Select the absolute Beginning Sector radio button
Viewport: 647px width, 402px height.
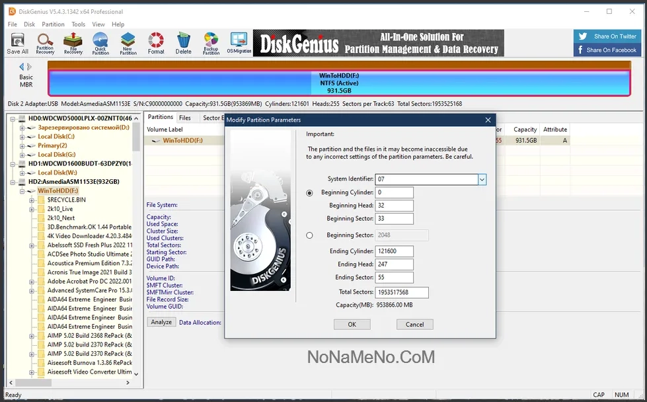click(x=310, y=235)
